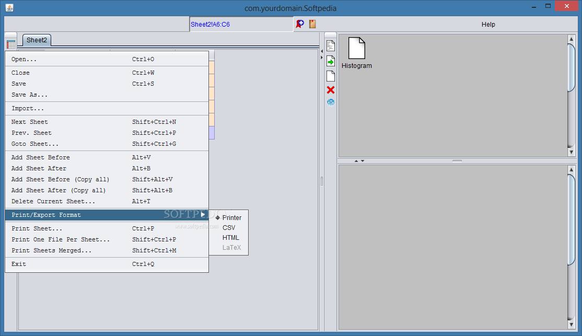
Task: Click the Java application icon in title bar
Action: point(9,7)
